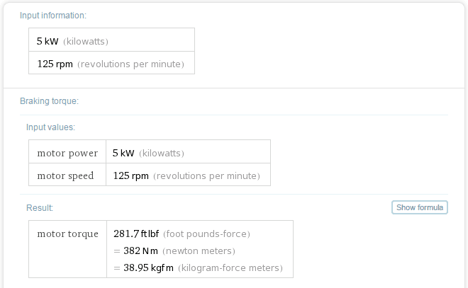
Task: Click the foot pounds-force unit text
Action: 206,234
